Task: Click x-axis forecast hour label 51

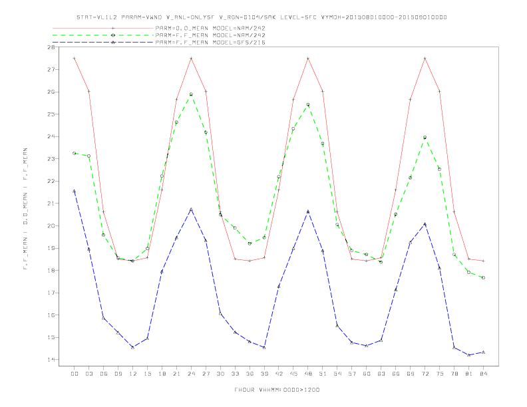Action: (x=323, y=374)
